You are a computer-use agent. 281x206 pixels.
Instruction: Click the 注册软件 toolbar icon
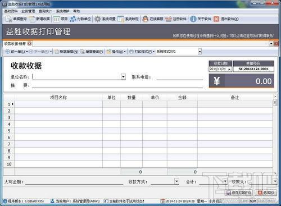click(x=169, y=19)
